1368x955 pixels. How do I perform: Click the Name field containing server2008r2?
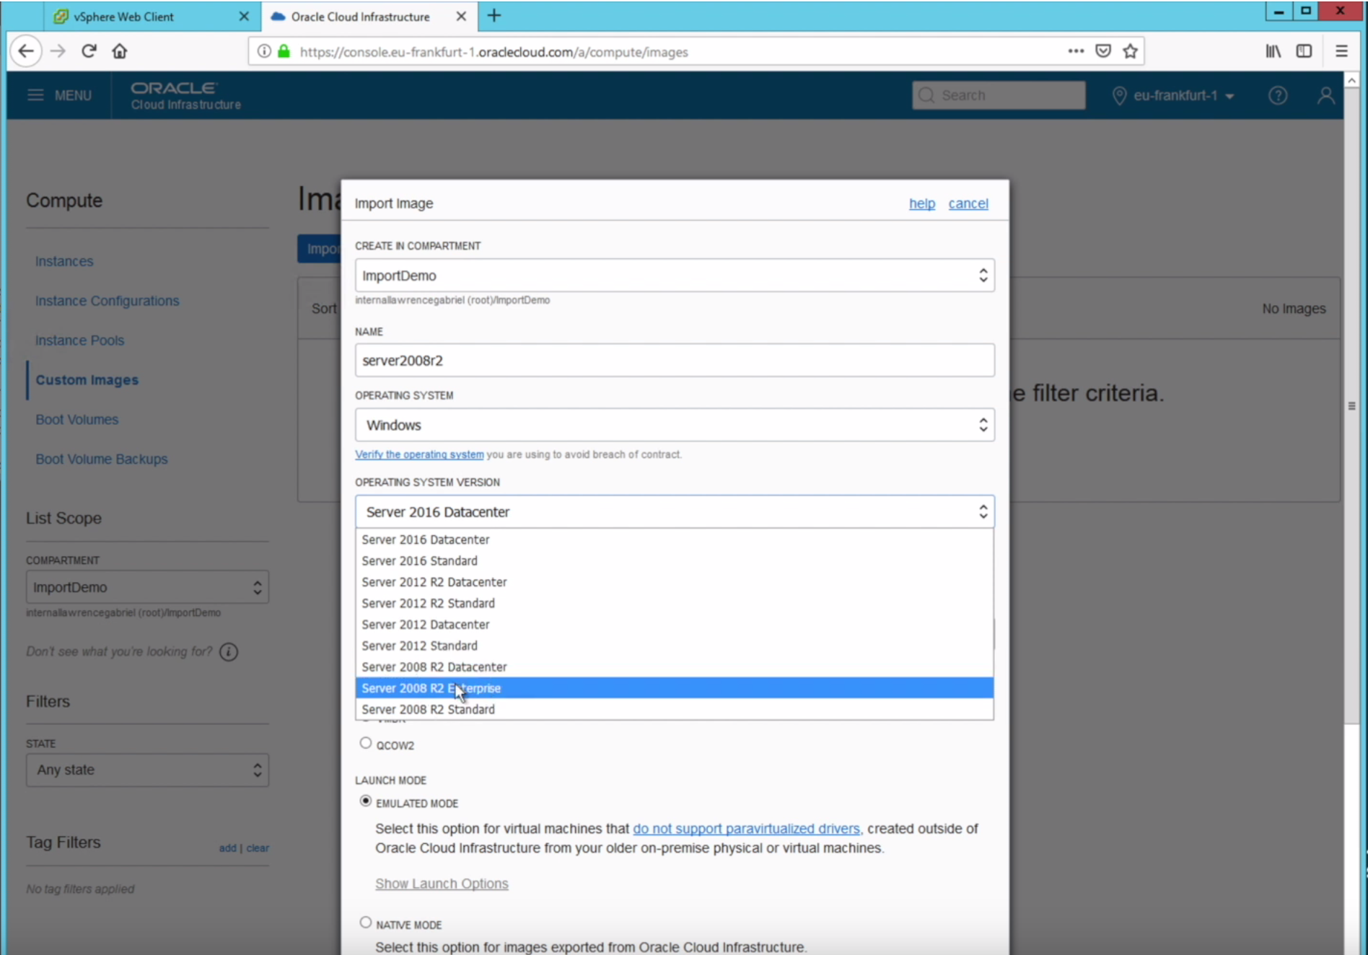[675, 360]
